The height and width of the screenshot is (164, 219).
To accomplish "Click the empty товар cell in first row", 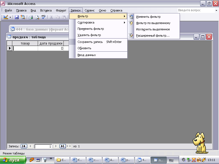I will pos(25,48).
